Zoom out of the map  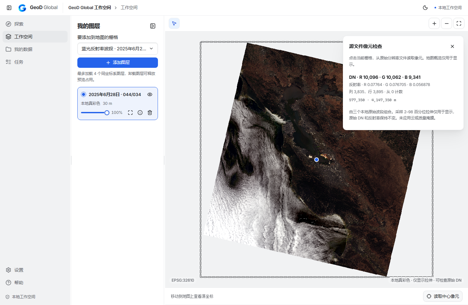coord(447,23)
